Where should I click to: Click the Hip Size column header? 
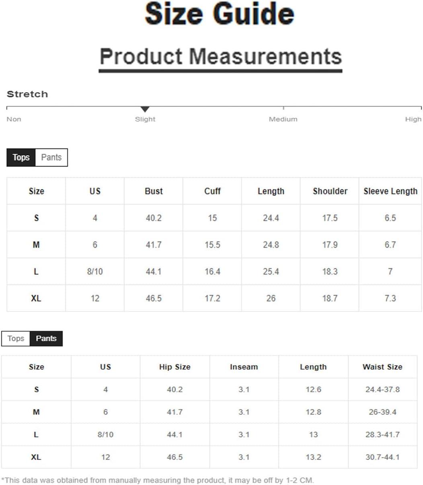pos(175,367)
